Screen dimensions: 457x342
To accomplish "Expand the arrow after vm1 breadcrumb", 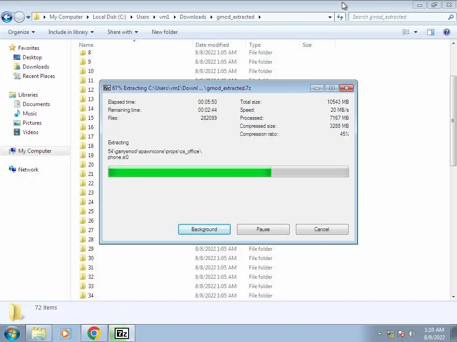I will point(174,17).
